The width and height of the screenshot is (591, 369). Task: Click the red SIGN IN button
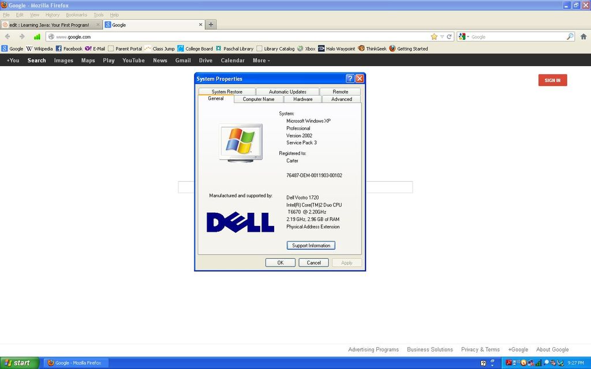tap(552, 80)
